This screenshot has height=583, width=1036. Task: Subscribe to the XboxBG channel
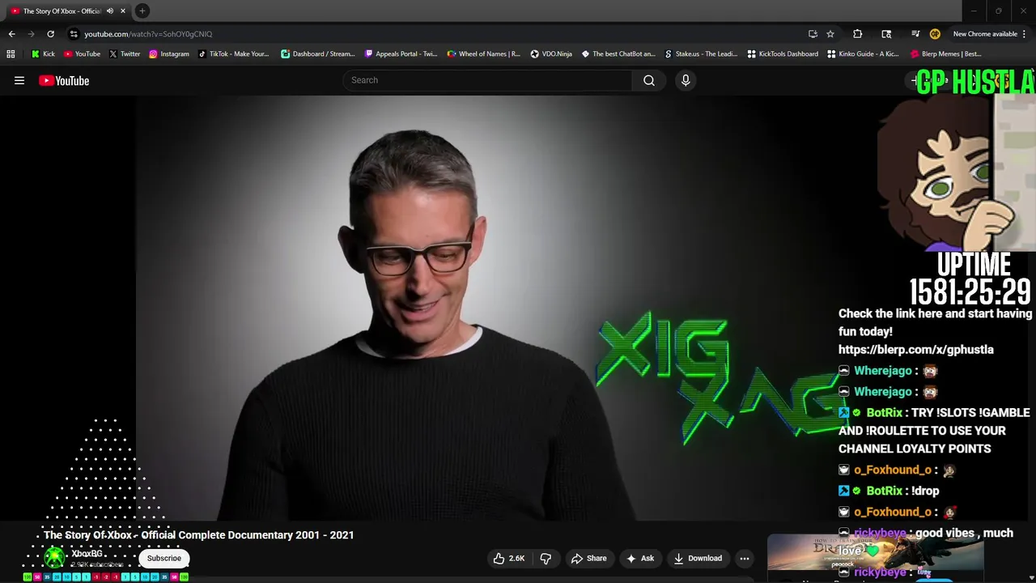point(164,558)
